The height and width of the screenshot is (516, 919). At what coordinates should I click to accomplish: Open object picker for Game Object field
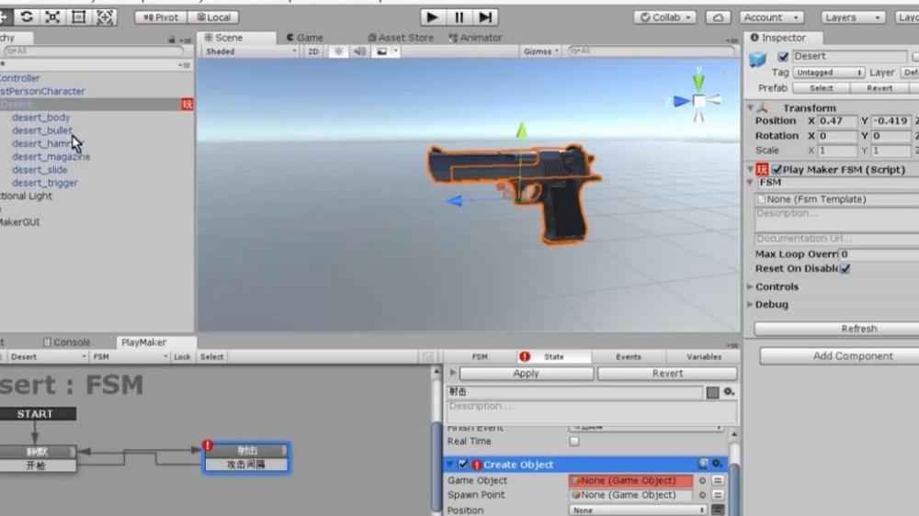pos(702,480)
